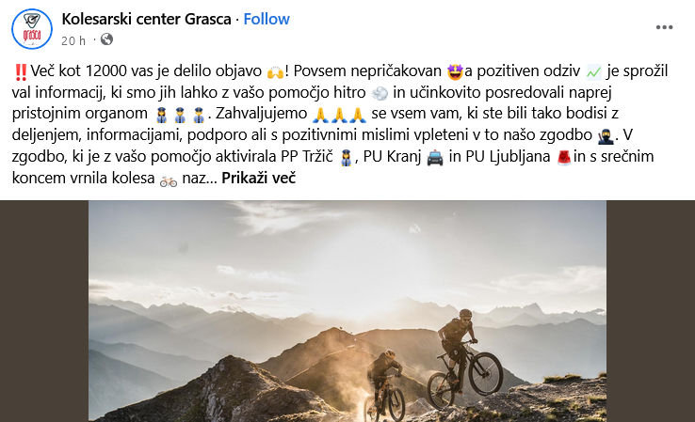This screenshot has width=695, height=422.
Task: Click the star-eyes face emoji
Action: coord(455,71)
